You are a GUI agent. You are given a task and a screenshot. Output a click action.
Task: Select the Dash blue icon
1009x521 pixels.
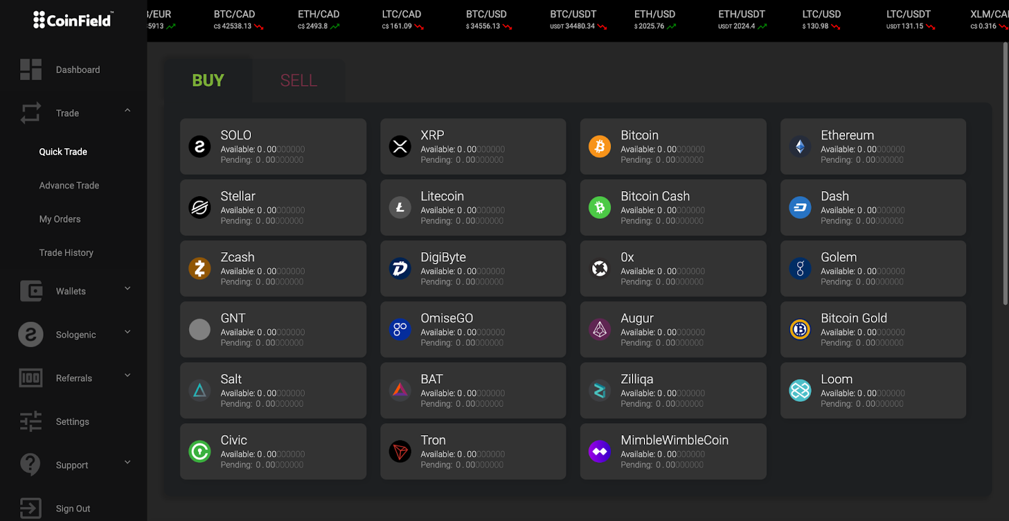(800, 208)
